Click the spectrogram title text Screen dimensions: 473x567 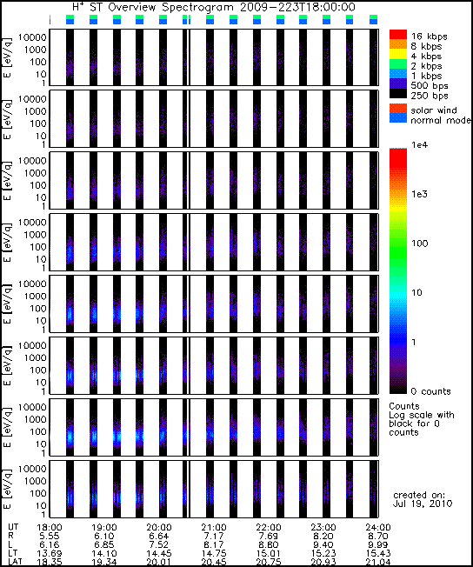pos(214,7)
